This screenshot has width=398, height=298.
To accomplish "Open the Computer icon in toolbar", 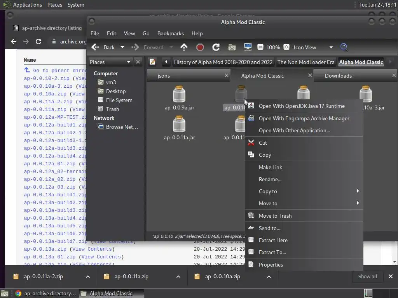I will pos(248,47).
